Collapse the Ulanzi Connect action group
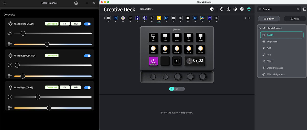 260,28
